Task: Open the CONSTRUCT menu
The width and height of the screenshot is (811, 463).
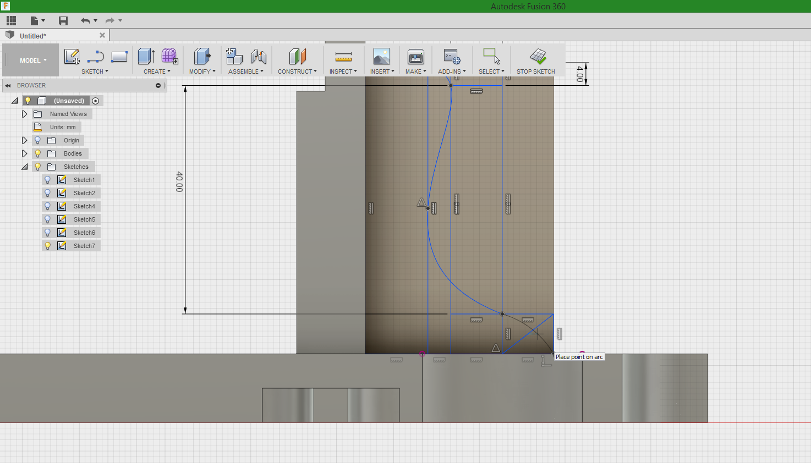Action: 297,71
